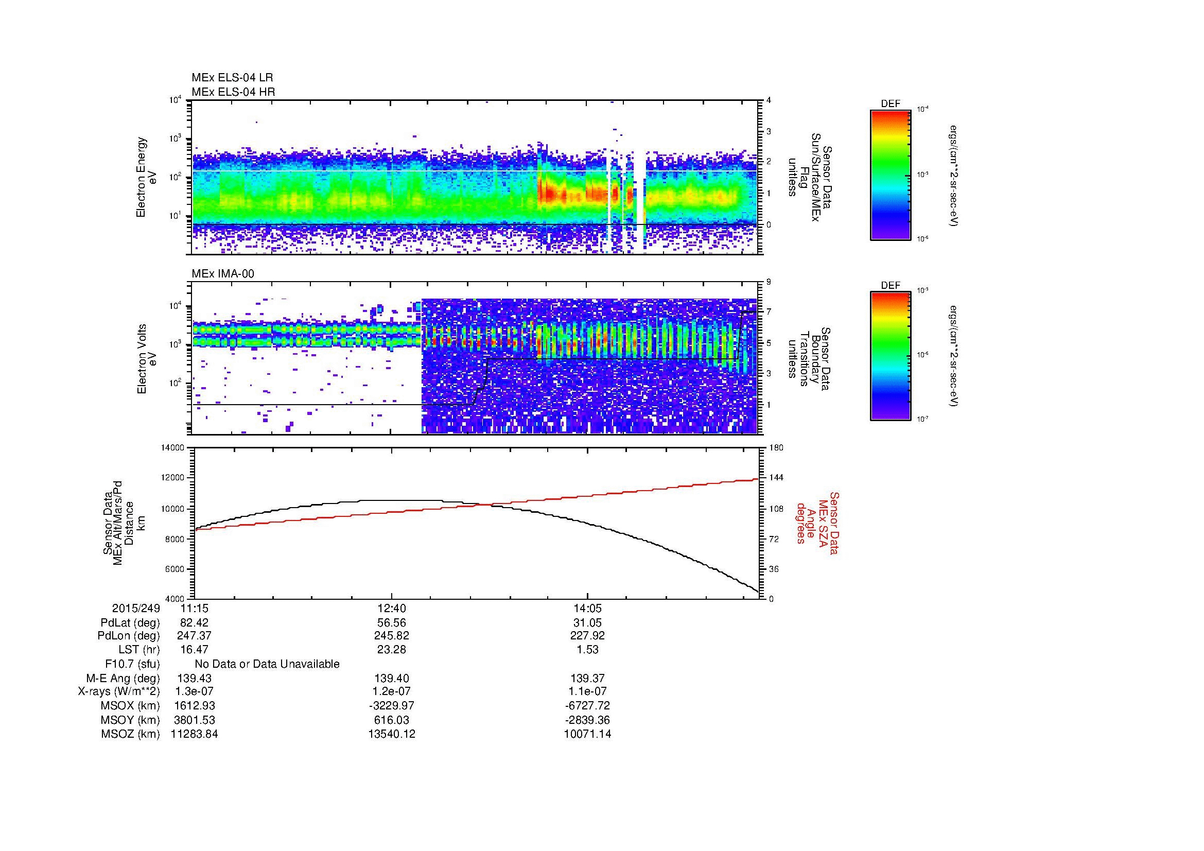The height and width of the screenshot is (851, 1204).
Task: Click the LST value '23.28'
Action: point(391,650)
